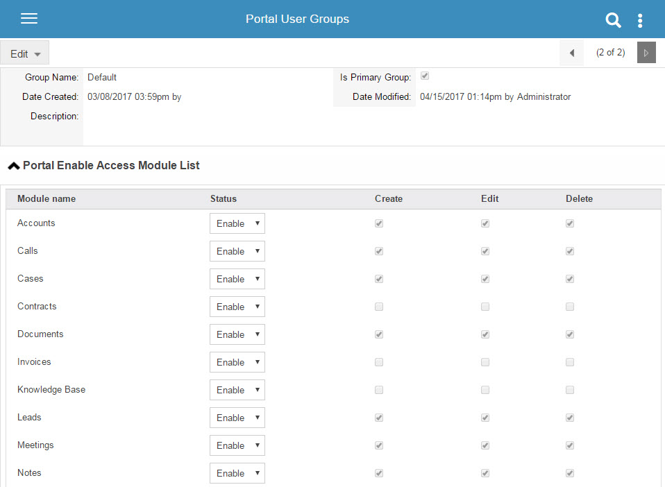
Task: Open the three-dot options menu
Action: tap(640, 20)
